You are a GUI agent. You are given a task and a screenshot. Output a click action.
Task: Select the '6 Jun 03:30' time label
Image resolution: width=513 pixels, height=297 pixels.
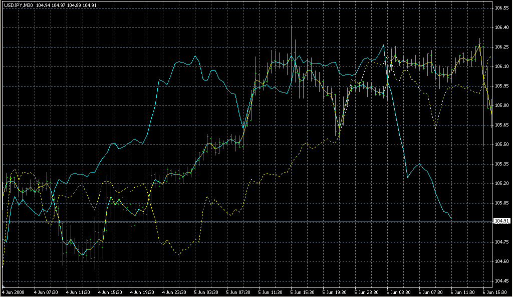coord(400,292)
